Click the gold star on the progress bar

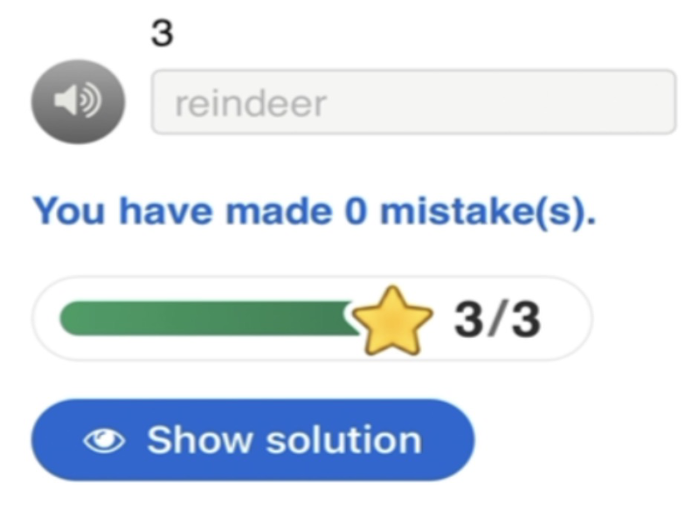pos(395,321)
